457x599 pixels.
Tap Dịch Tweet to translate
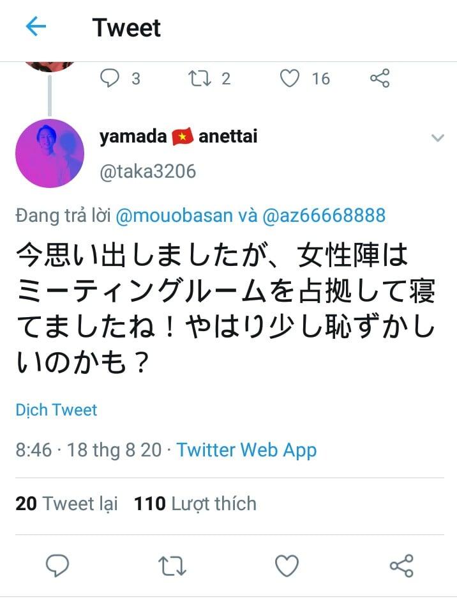(56, 410)
